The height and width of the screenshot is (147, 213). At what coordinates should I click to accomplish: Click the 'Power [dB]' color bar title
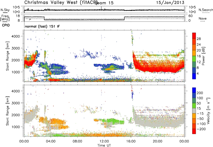203,56
